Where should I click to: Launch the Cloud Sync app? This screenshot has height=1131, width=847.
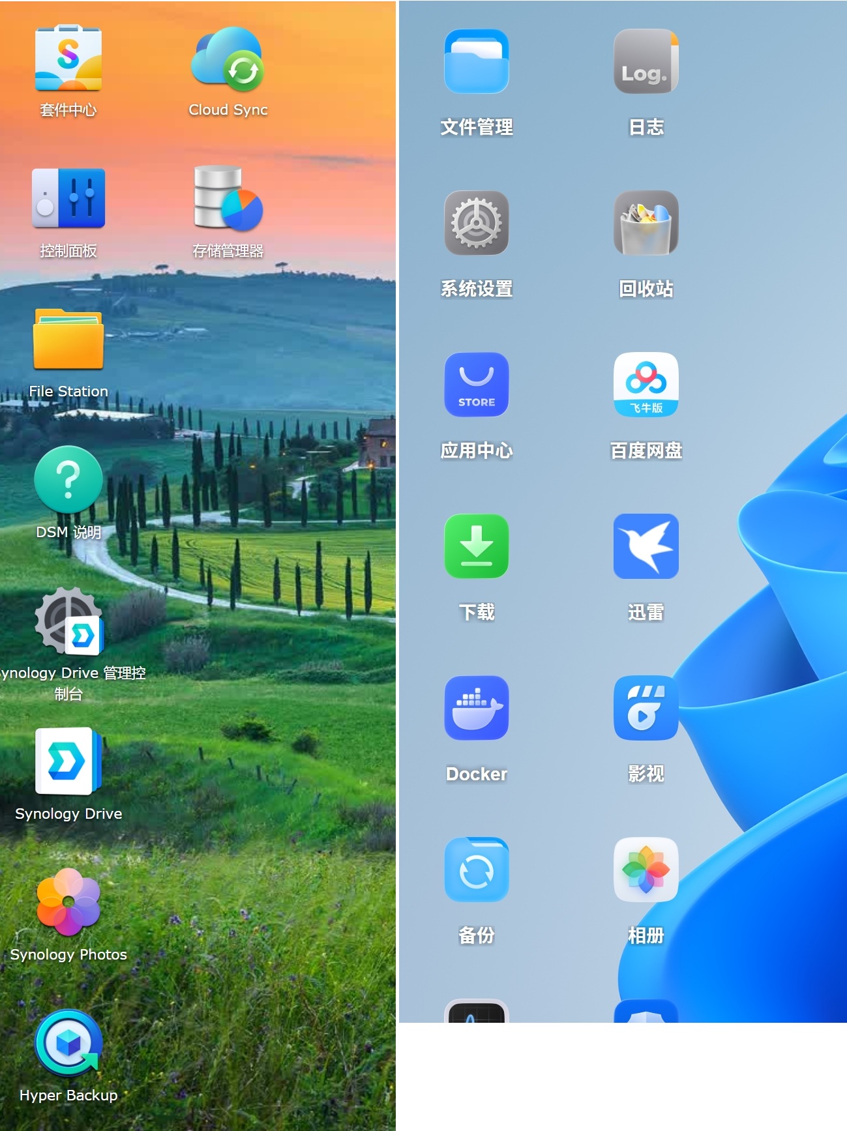228,59
